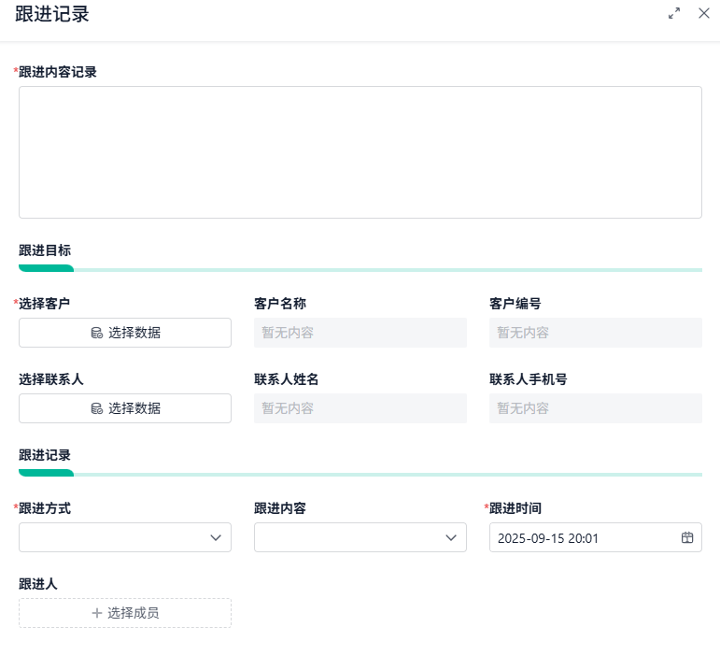The height and width of the screenshot is (670, 720).
Task: Click 选择数据 button for 选择联系人
Action: 125,408
